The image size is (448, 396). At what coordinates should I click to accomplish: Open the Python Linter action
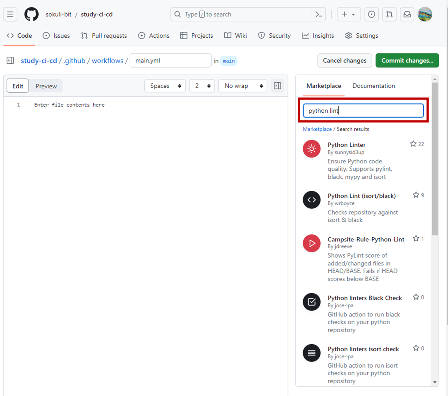(347, 145)
